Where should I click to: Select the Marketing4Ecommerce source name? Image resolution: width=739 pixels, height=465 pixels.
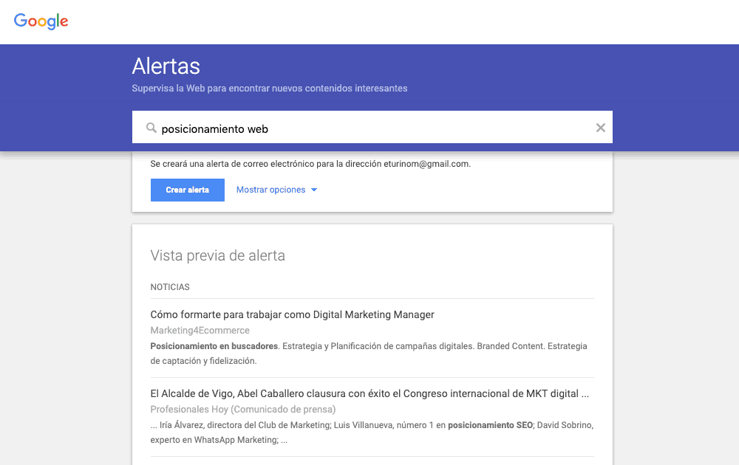(x=200, y=330)
